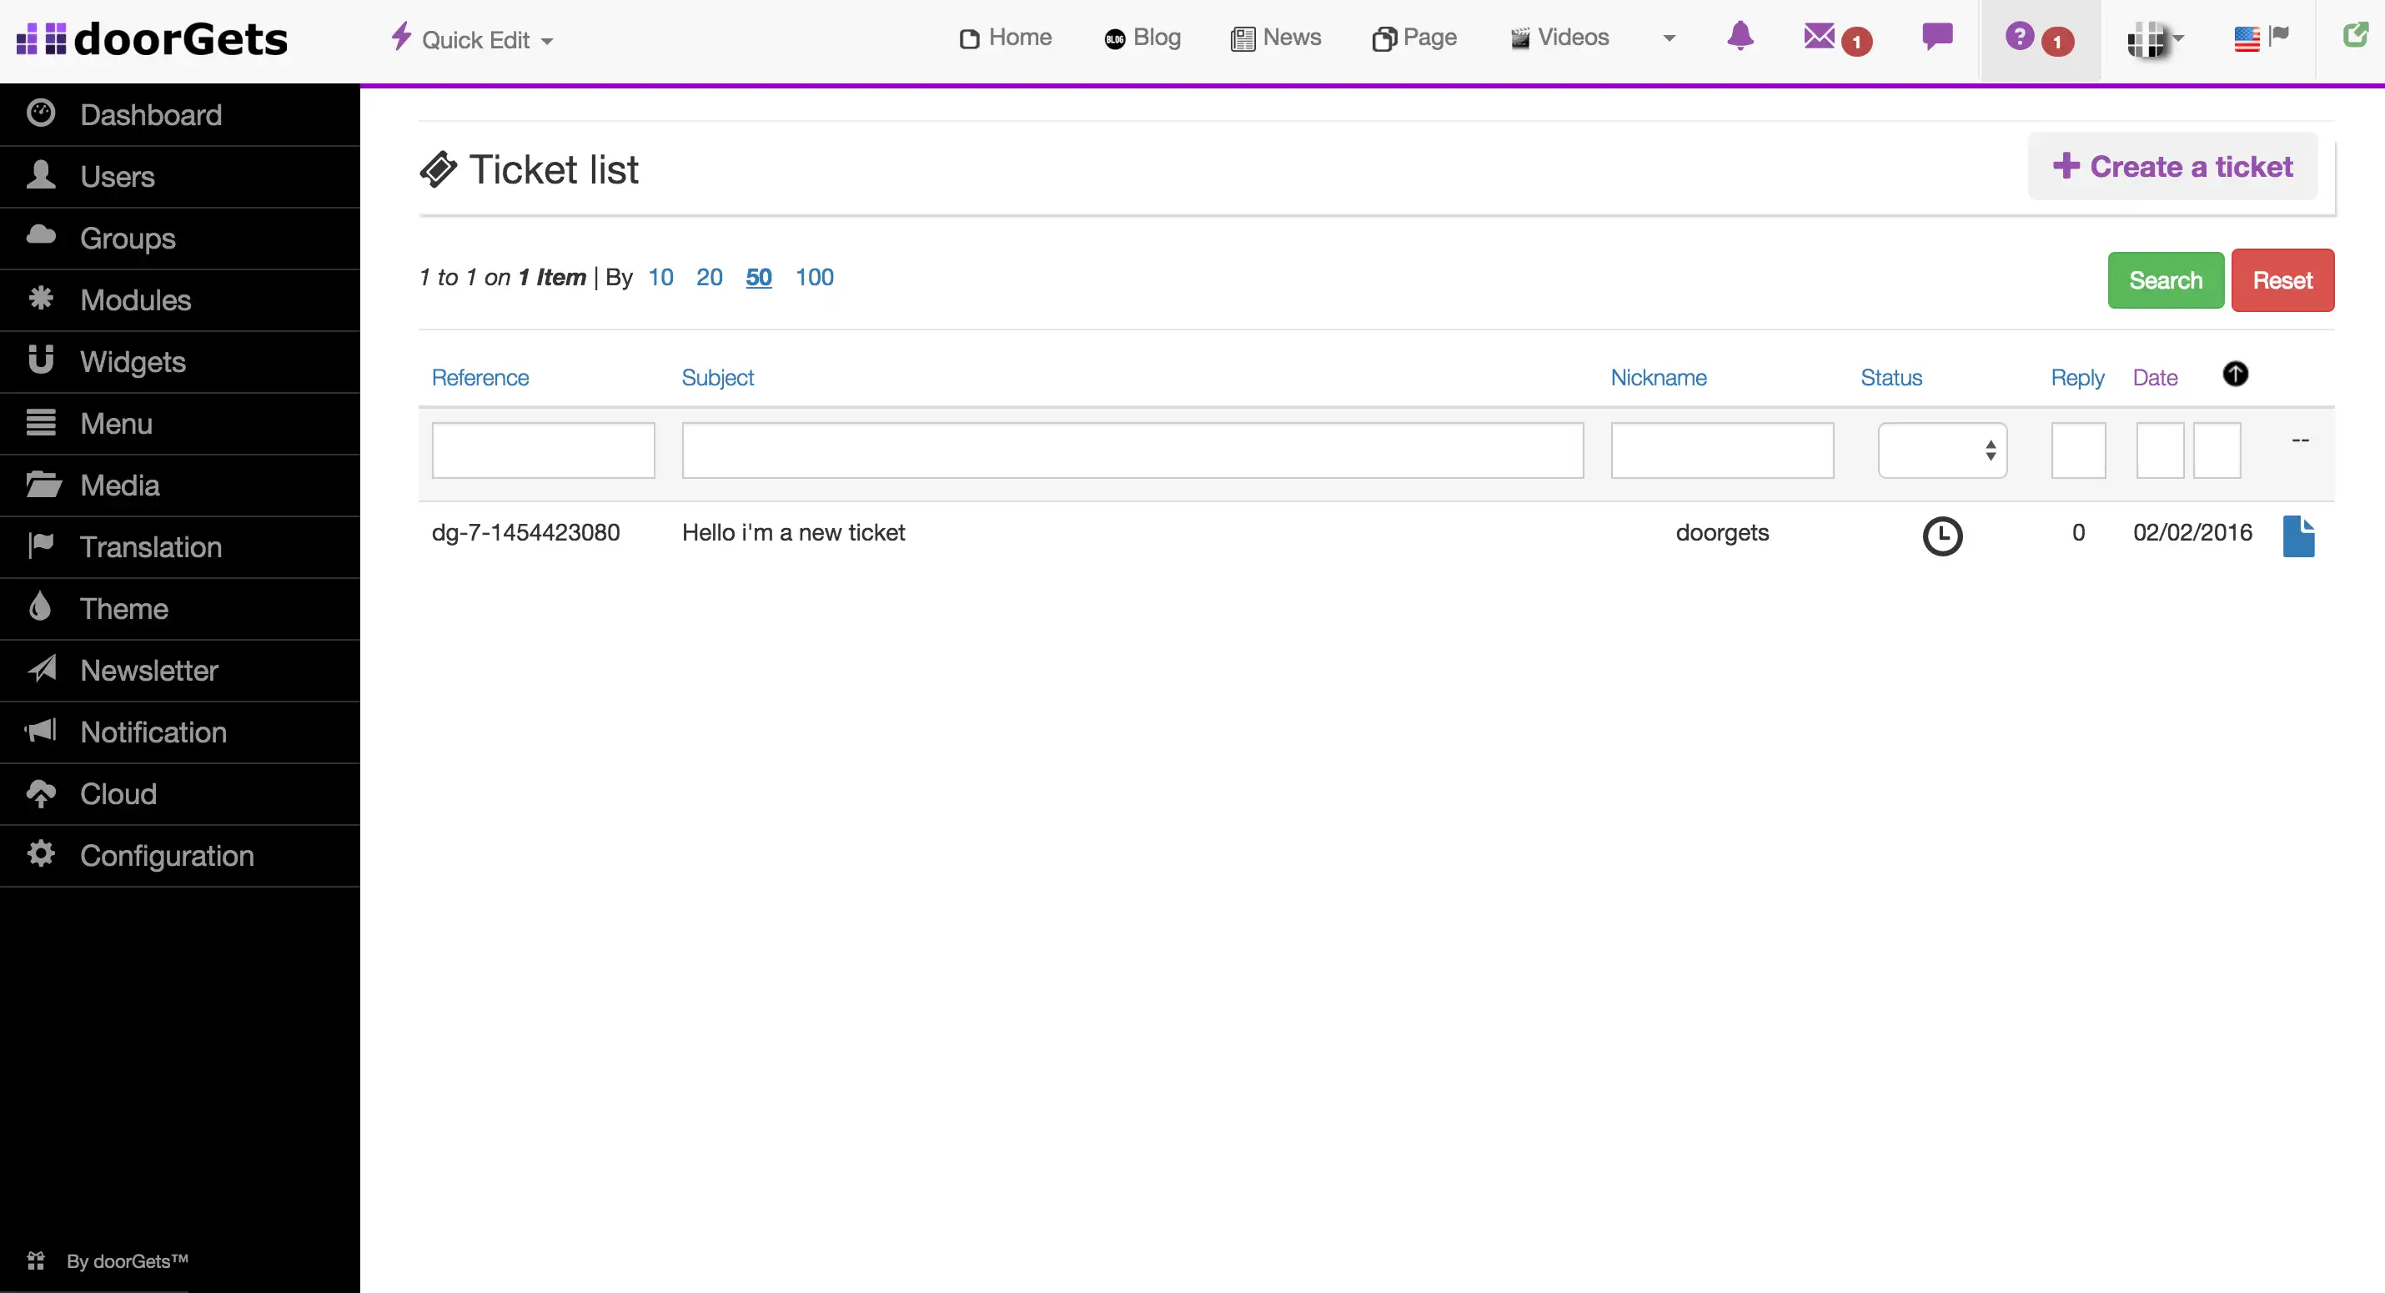Open Modules in the sidebar
This screenshot has height=1293, width=2385.
pos(135,300)
